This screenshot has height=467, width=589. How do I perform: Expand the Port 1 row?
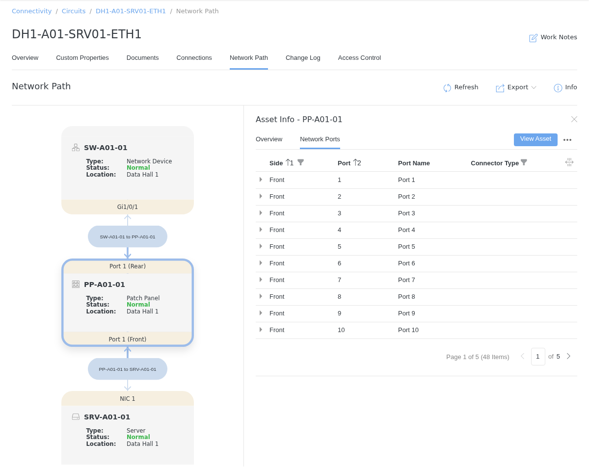click(x=261, y=180)
